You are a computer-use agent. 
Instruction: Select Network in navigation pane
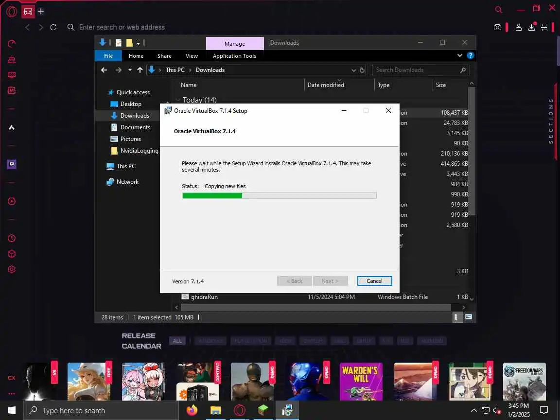pos(127,182)
